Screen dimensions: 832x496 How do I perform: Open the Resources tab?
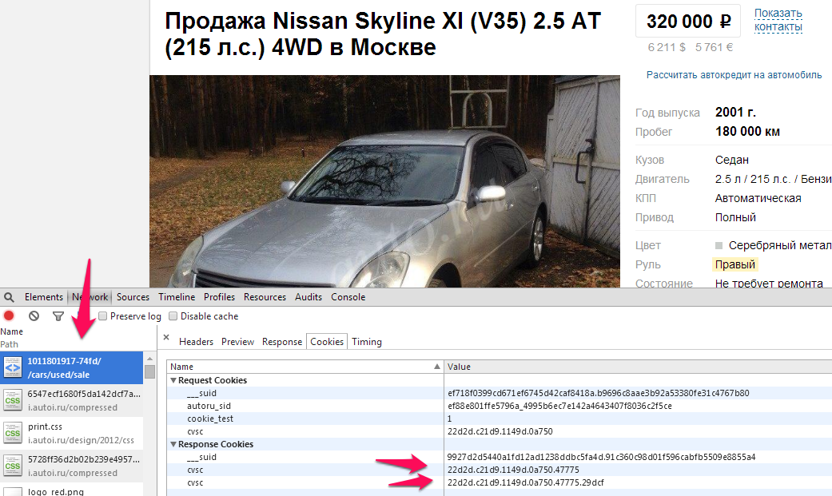coord(265,297)
